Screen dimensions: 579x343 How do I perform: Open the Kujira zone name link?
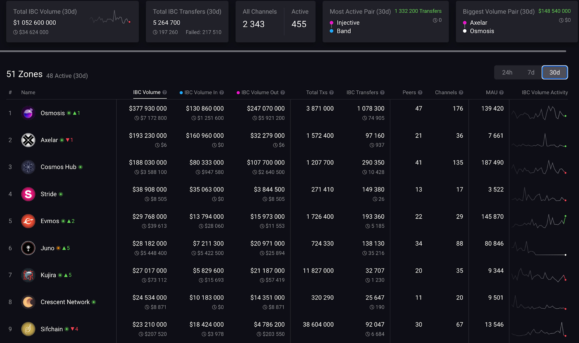(48, 275)
